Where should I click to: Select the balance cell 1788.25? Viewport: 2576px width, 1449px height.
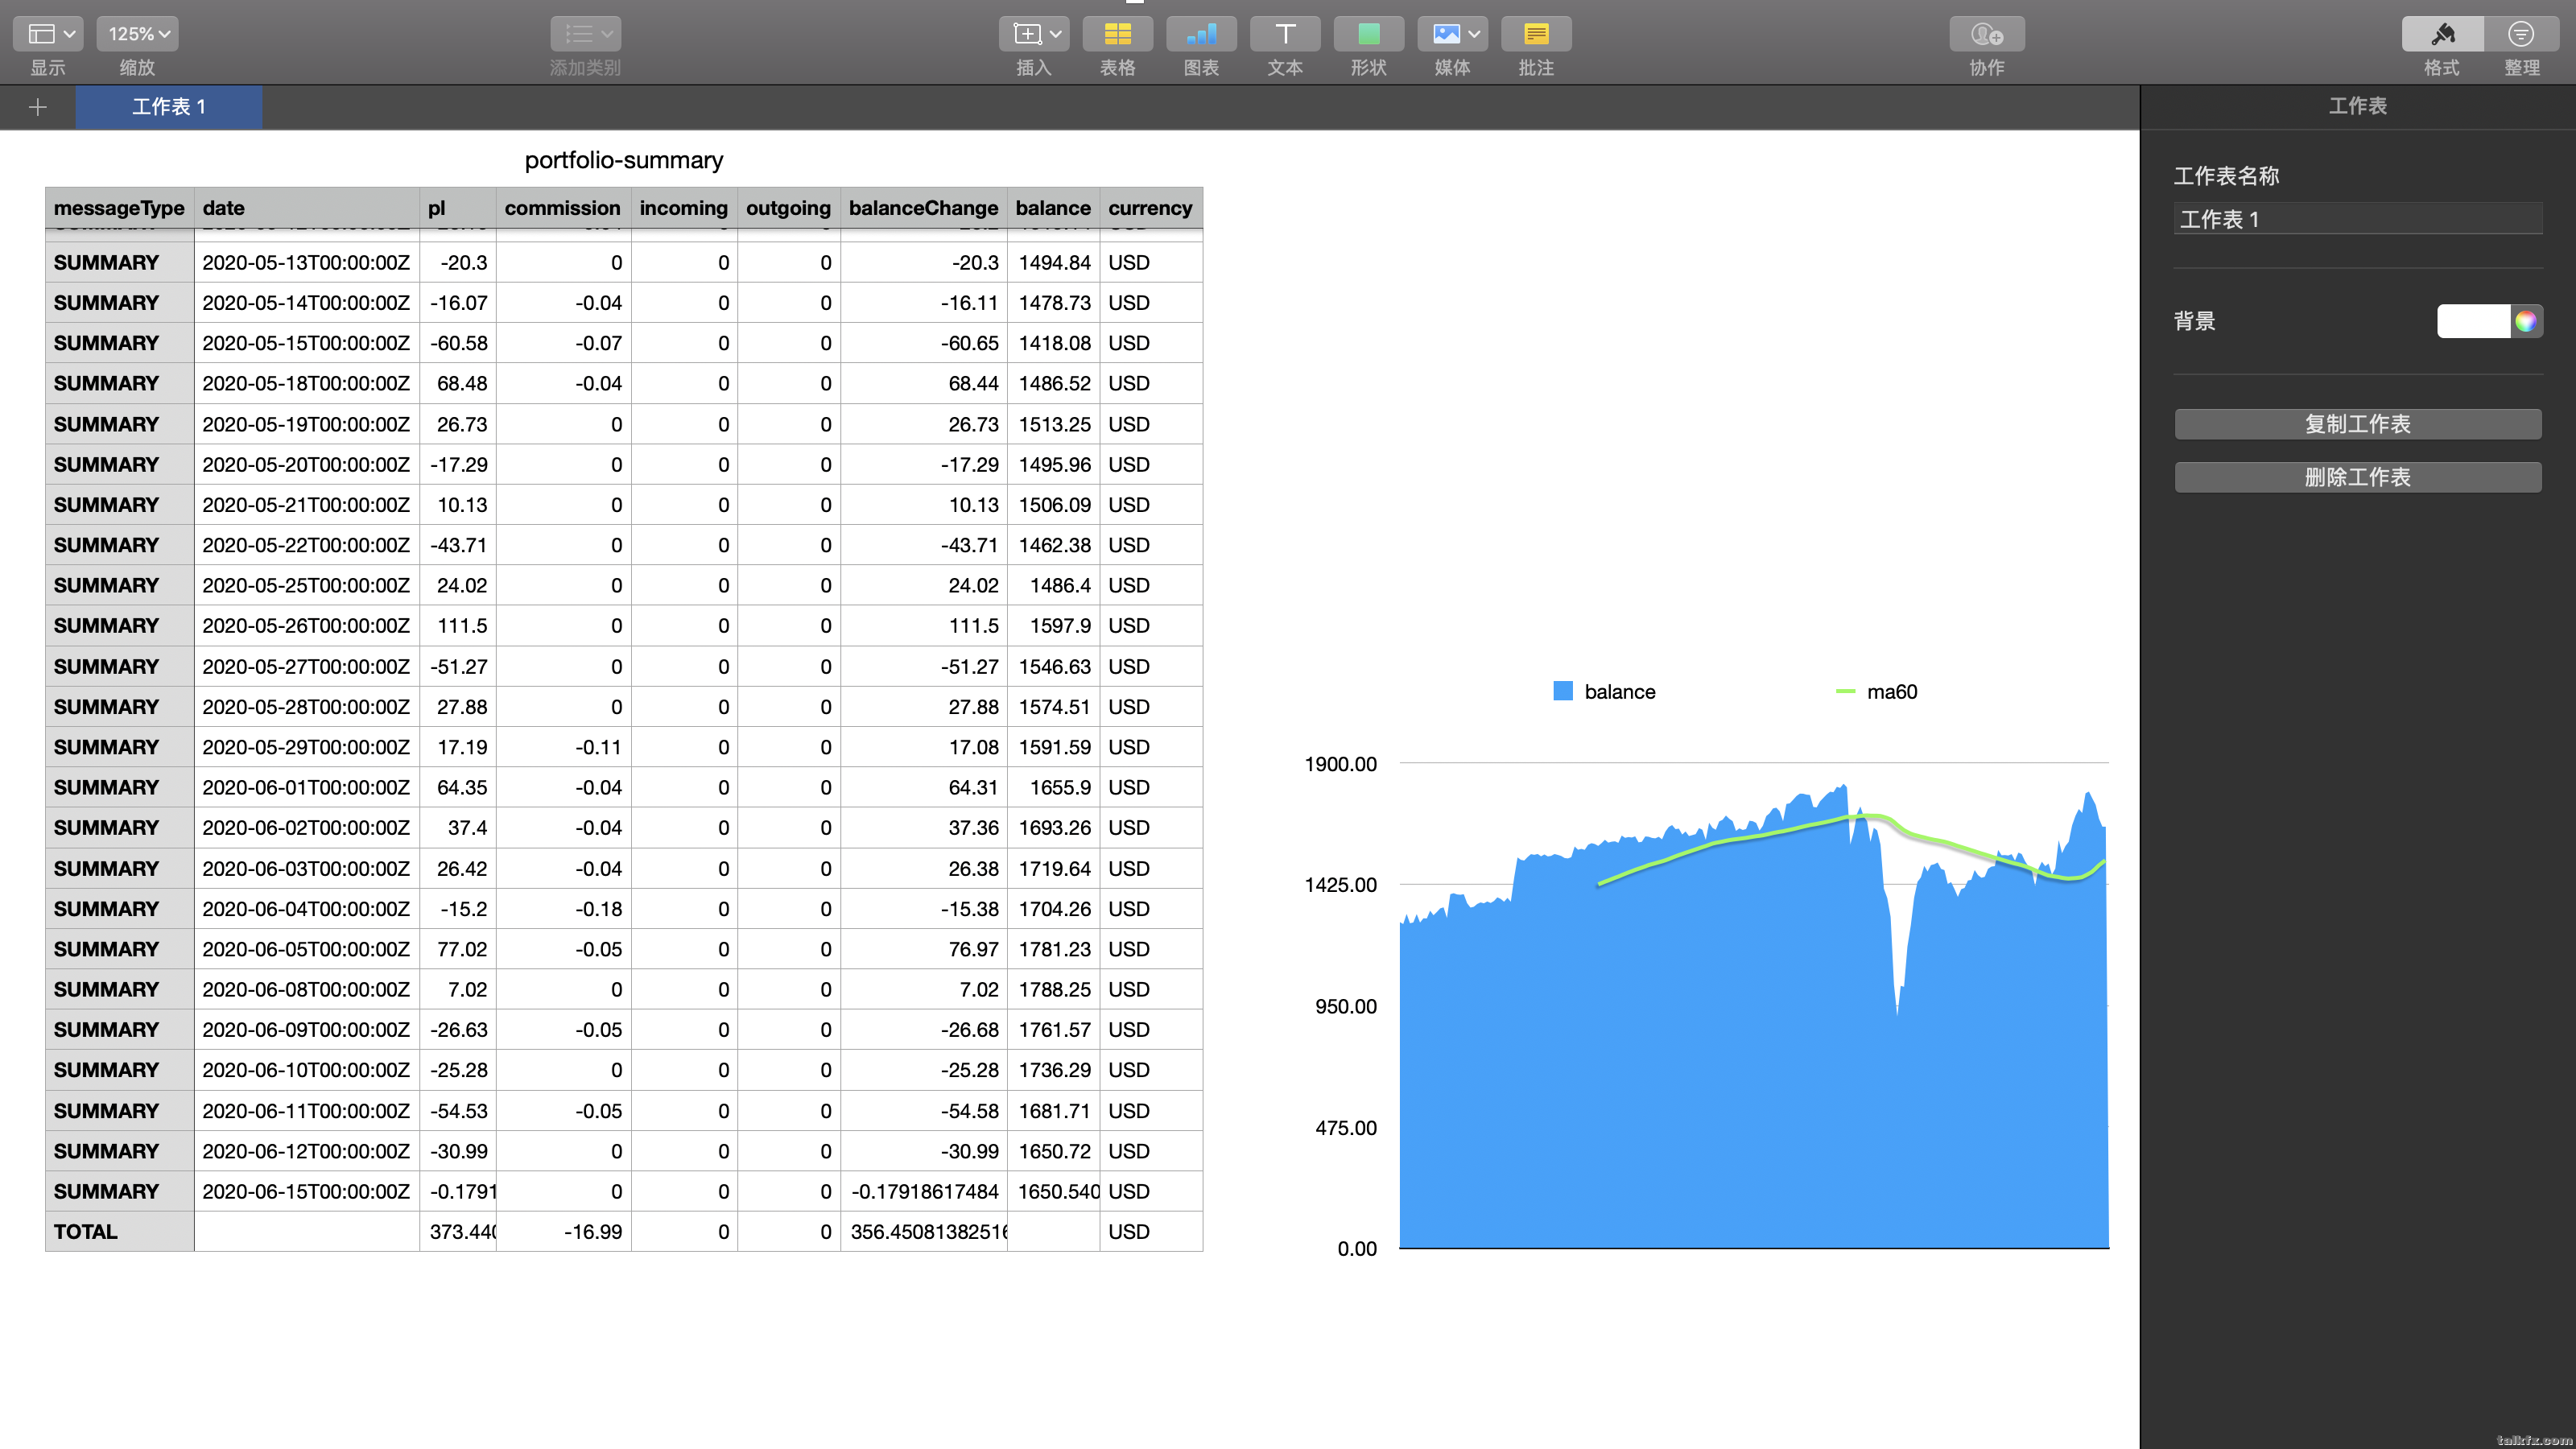click(1054, 990)
